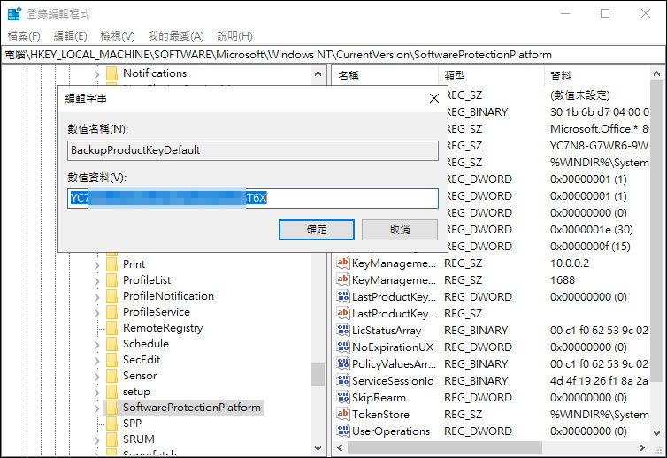Screen dimensions: 667x458
Task: Select the SoftwareProtectionPlatform tree label
Action: tap(192, 408)
